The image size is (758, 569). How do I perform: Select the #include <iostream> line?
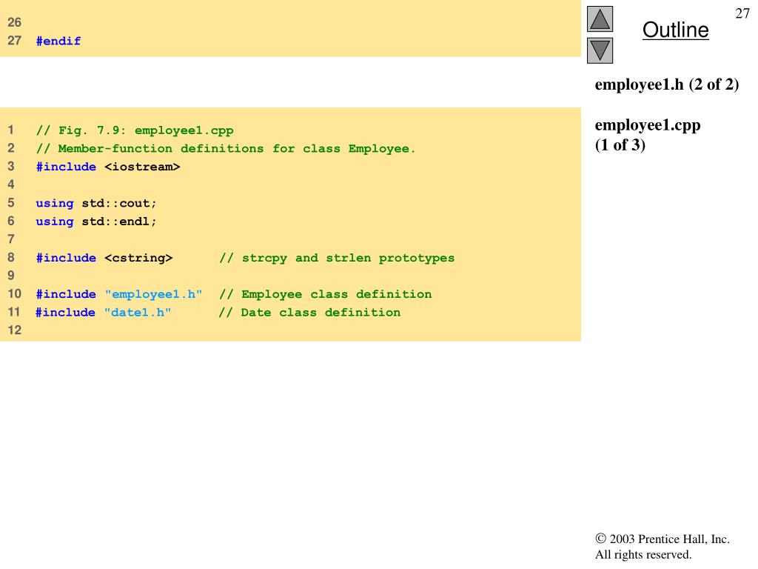tap(108, 167)
